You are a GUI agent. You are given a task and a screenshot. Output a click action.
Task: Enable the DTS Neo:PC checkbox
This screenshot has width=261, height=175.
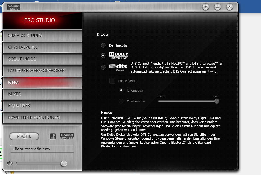112,81
